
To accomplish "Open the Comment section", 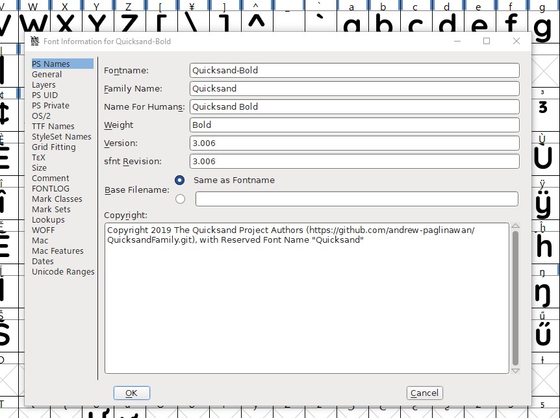I will pos(51,178).
